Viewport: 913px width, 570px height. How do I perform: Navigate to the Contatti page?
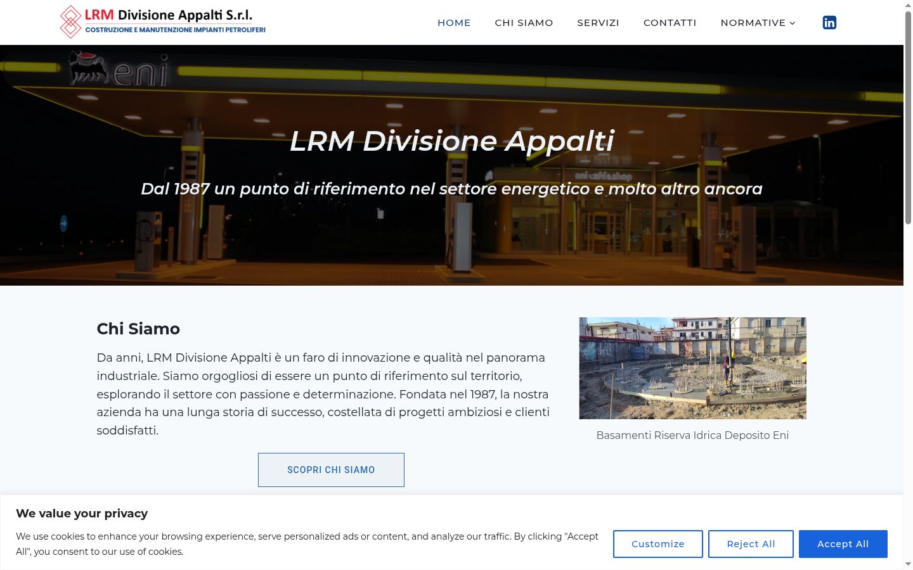670,23
